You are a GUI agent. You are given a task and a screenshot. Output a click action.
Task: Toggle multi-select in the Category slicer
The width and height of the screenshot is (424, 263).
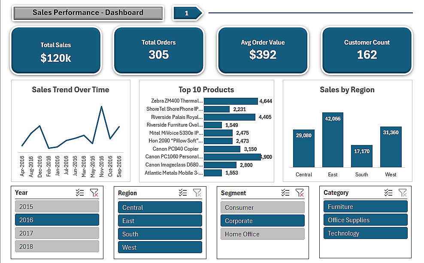(388, 193)
